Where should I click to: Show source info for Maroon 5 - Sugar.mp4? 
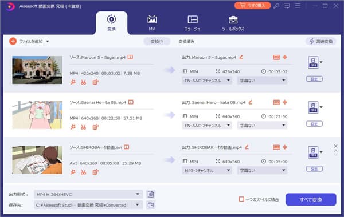[x=130, y=57]
